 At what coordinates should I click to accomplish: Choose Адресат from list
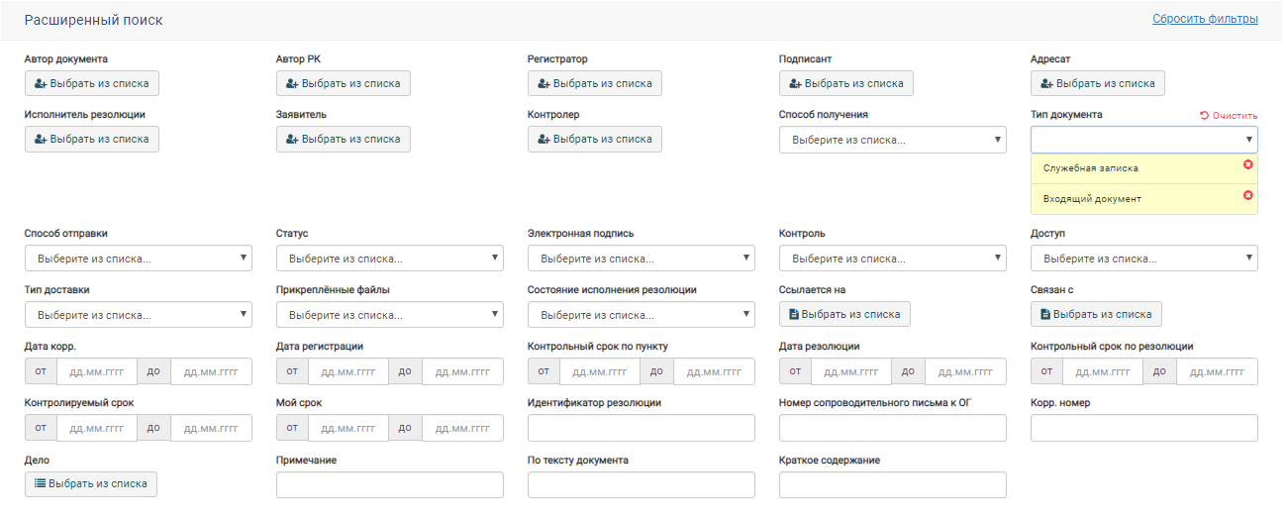click(1097, 84)
